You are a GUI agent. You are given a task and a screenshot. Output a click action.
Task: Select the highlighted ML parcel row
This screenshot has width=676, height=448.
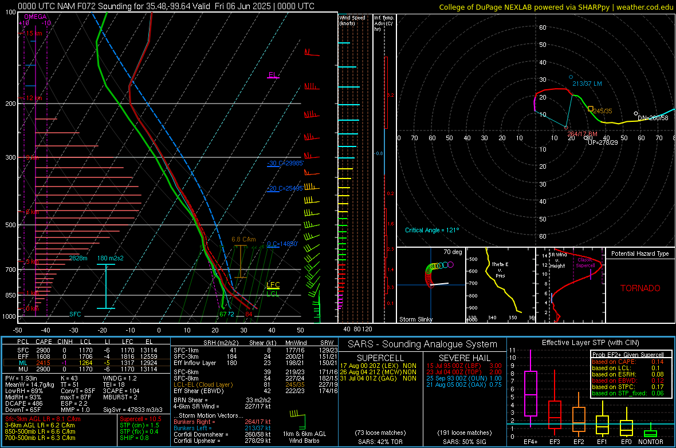87,363
